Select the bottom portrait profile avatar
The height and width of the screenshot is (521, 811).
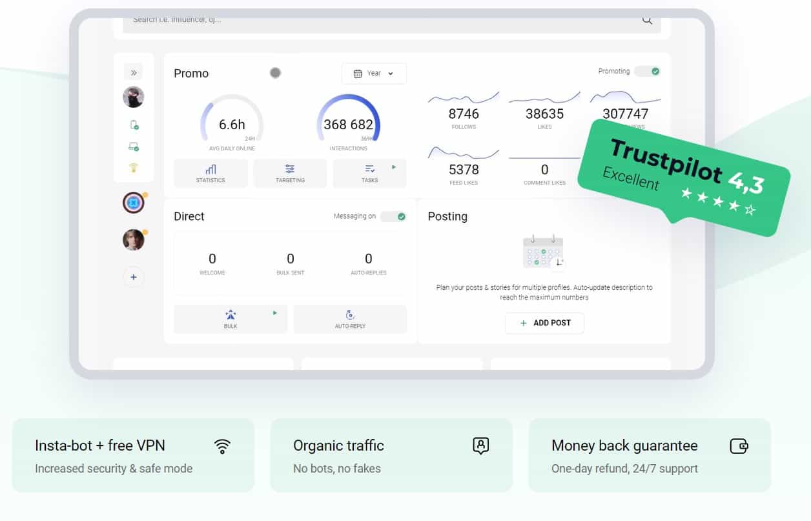click(133, 240)
